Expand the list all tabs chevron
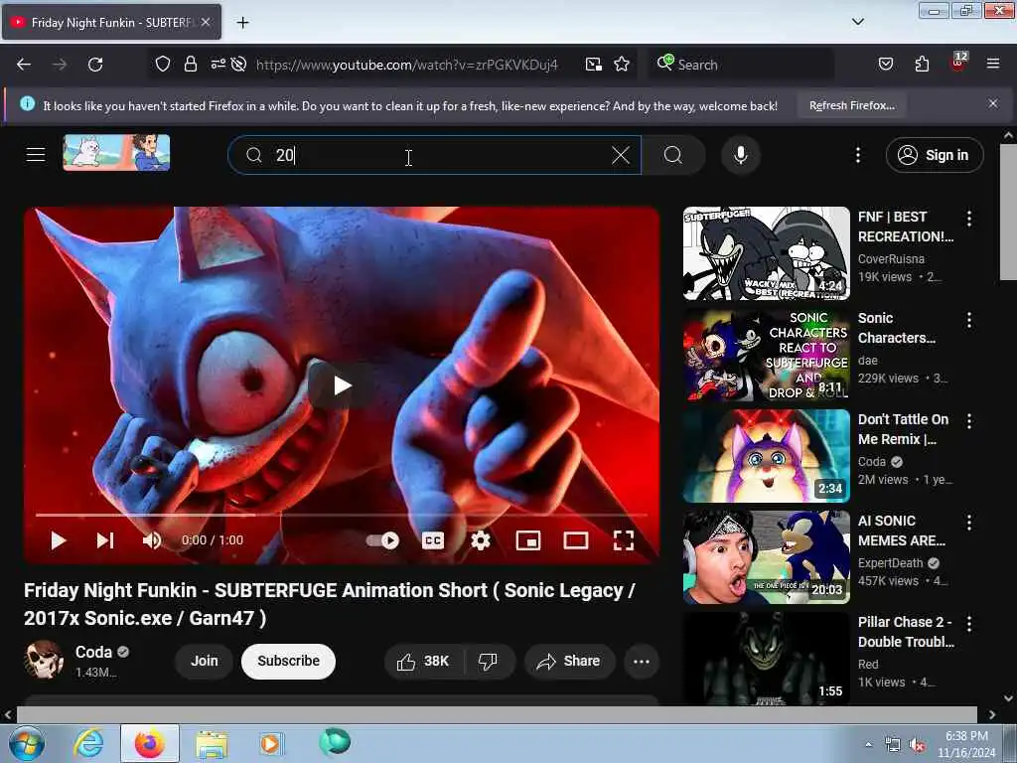 click(857, 22)
